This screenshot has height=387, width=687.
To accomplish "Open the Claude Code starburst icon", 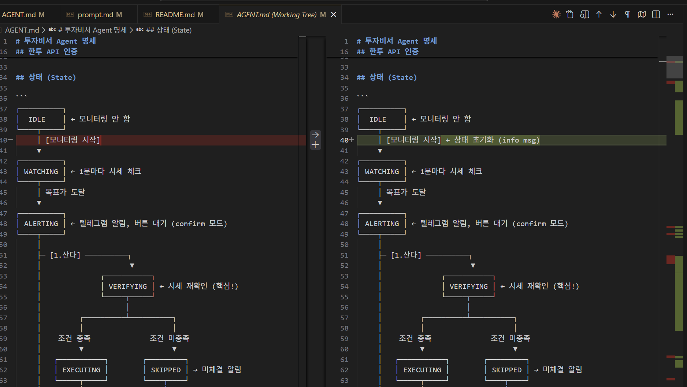I will (x=556, y=14).
